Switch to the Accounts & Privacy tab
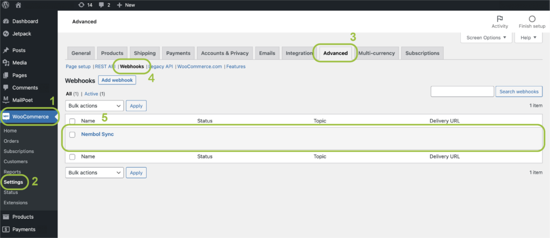The image size is (550, 238). [225, 53]
